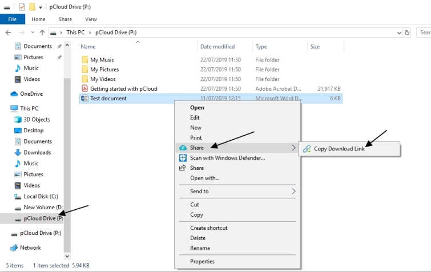Open the Quick Access Toolbar customize dropdown
431x272 pixels.
41,7
